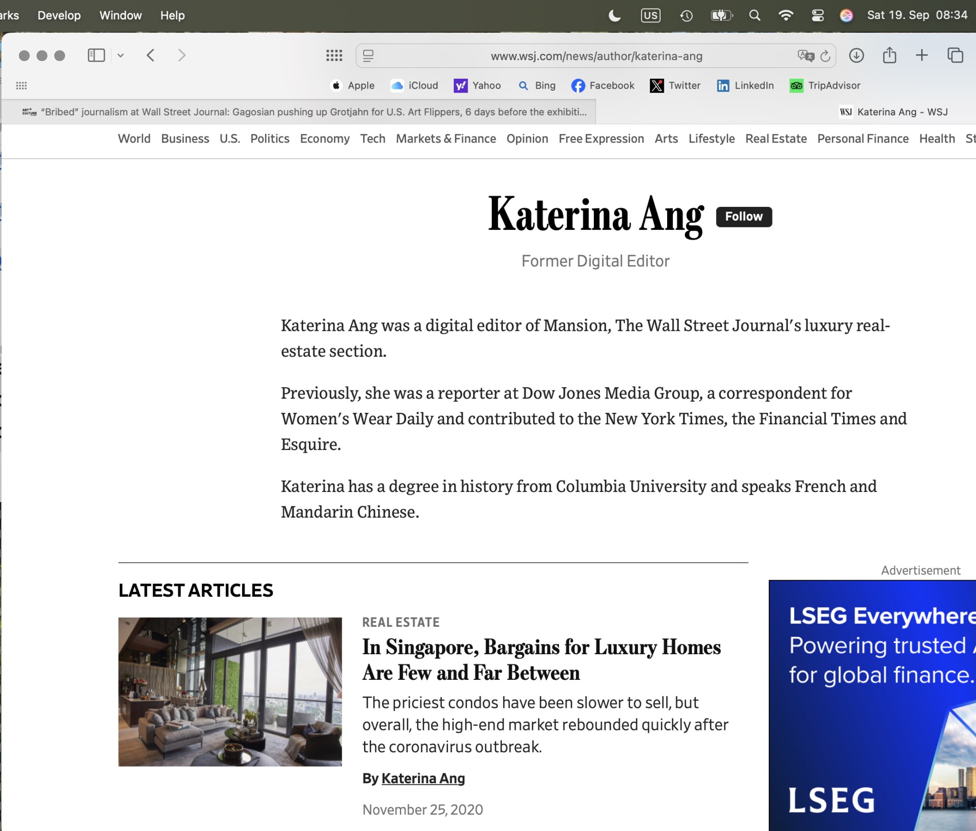Go to World section
Screen dimensions: 976x831
(x=134, y=139)
